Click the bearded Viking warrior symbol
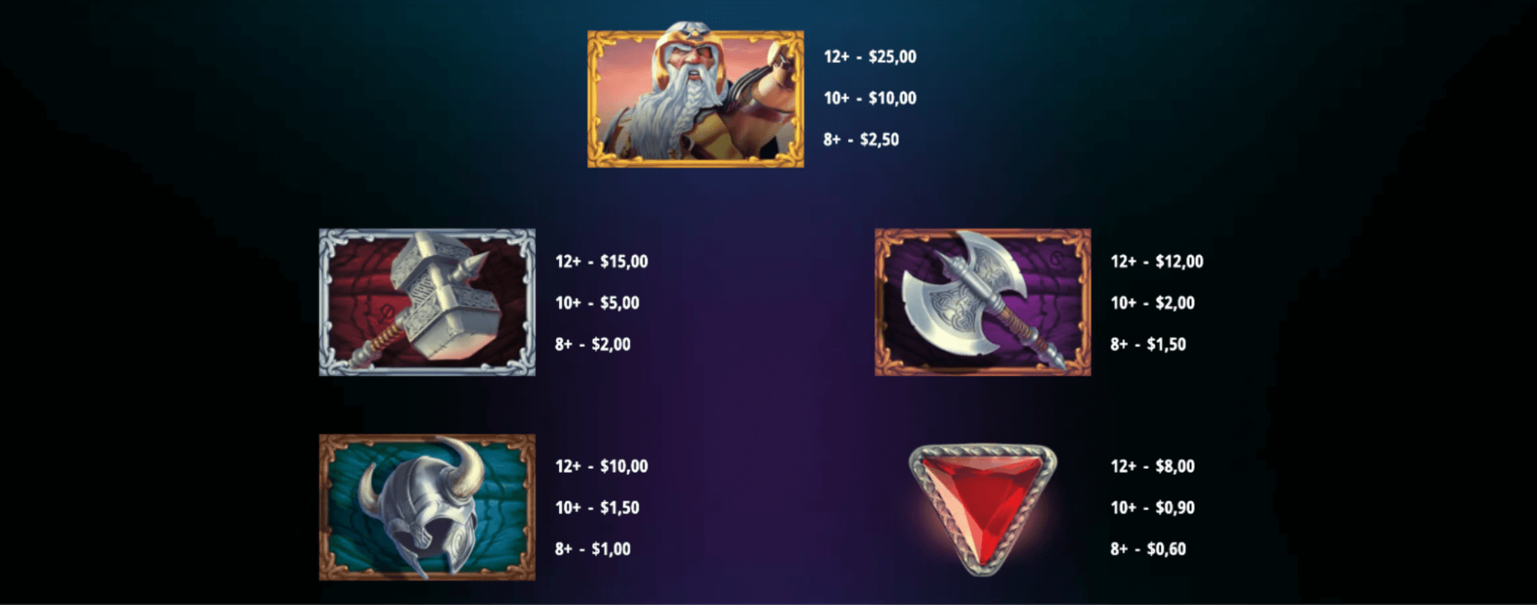 [696, 95]
